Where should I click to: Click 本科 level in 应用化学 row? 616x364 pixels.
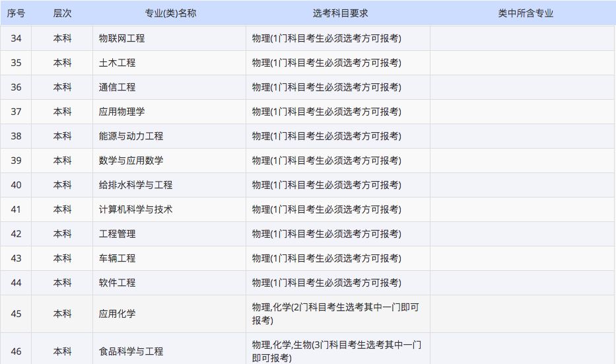[x=62, y=314]
